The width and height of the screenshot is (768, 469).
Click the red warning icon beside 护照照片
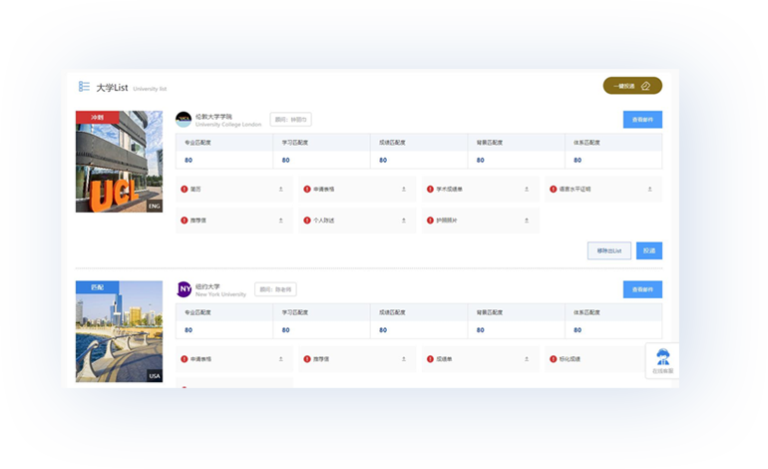coord(429,220)
